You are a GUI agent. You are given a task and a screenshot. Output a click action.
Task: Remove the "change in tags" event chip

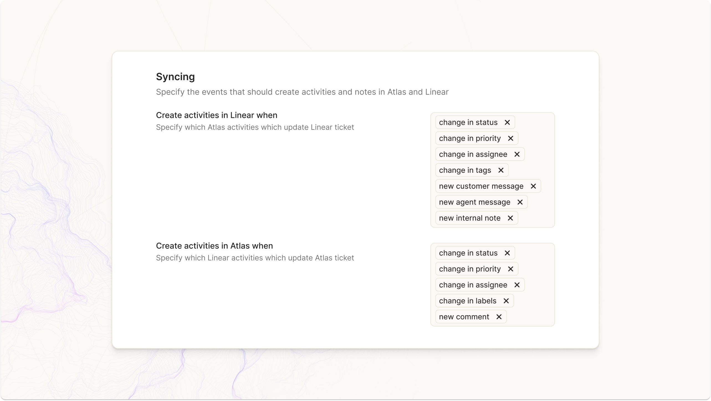tap(501, 170)
